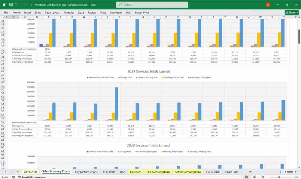Image resolution: width=301 pixels, height=179 pixels.
Task: Switch to the Key Metrics Charts sheet
Action: pos(86,172)
